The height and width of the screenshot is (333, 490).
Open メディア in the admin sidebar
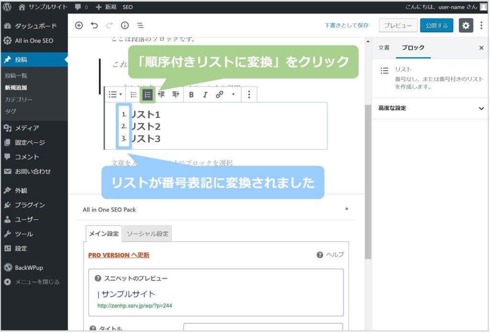click(x=27, y=128)
